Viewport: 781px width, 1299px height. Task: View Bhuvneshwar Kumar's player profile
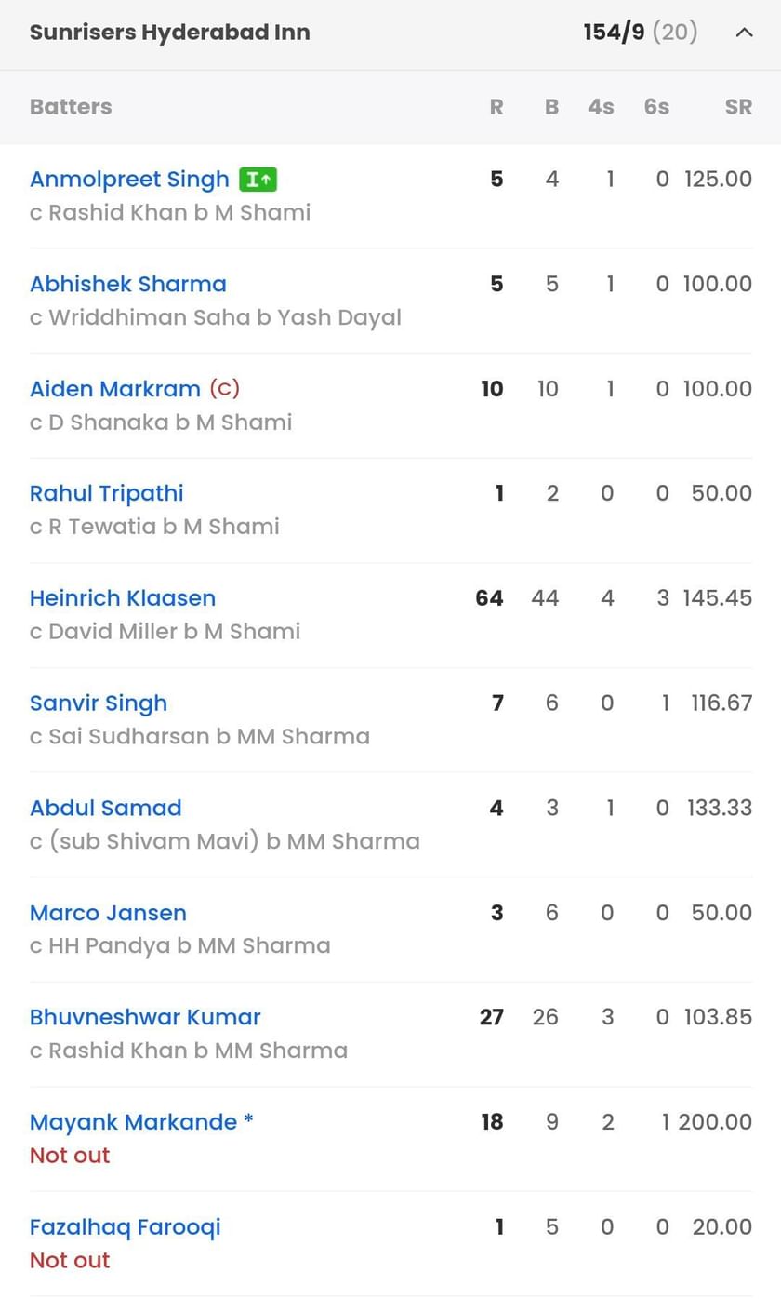point(143,1017)
